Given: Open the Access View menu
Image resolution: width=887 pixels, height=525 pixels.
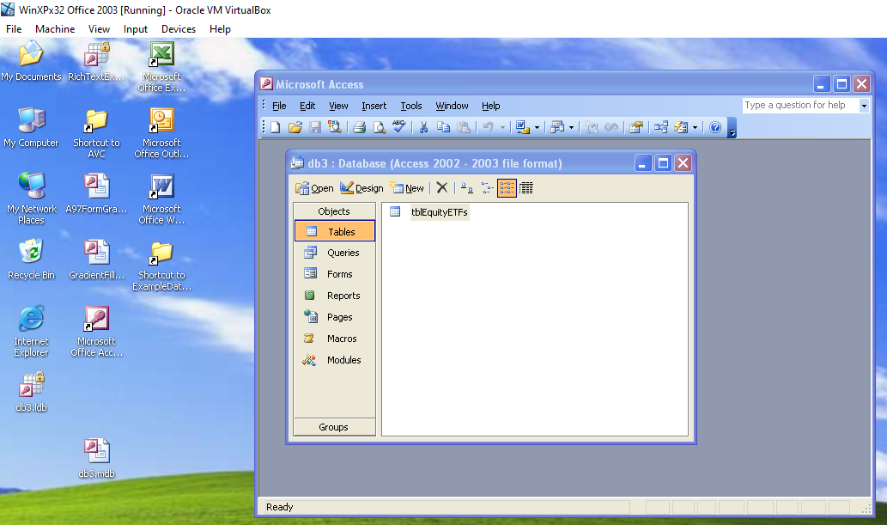Looking at the screenshot, I should click(338, 106).
